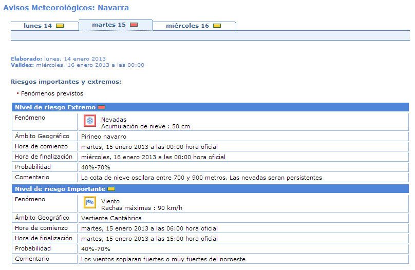Click red flag beside Nivel de riesgo Extremo
The width and height of the screenshot is (415, 270).
101,107
